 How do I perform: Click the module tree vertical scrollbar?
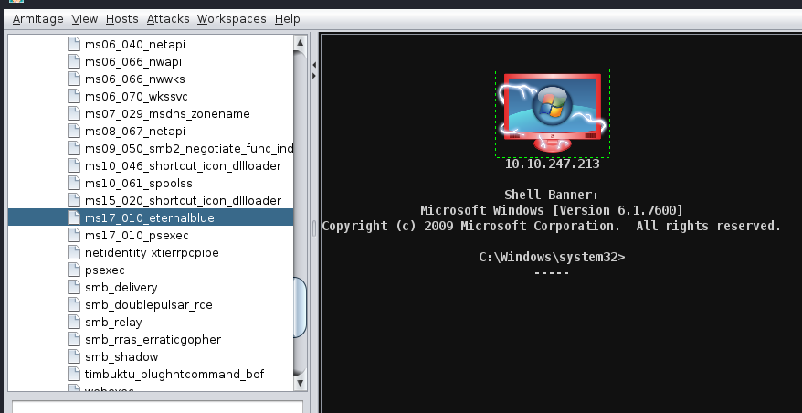(300, 309)
